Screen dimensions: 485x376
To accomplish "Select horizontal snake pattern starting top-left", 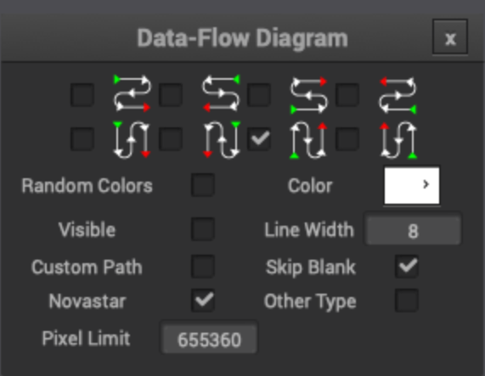I will 82,95.
